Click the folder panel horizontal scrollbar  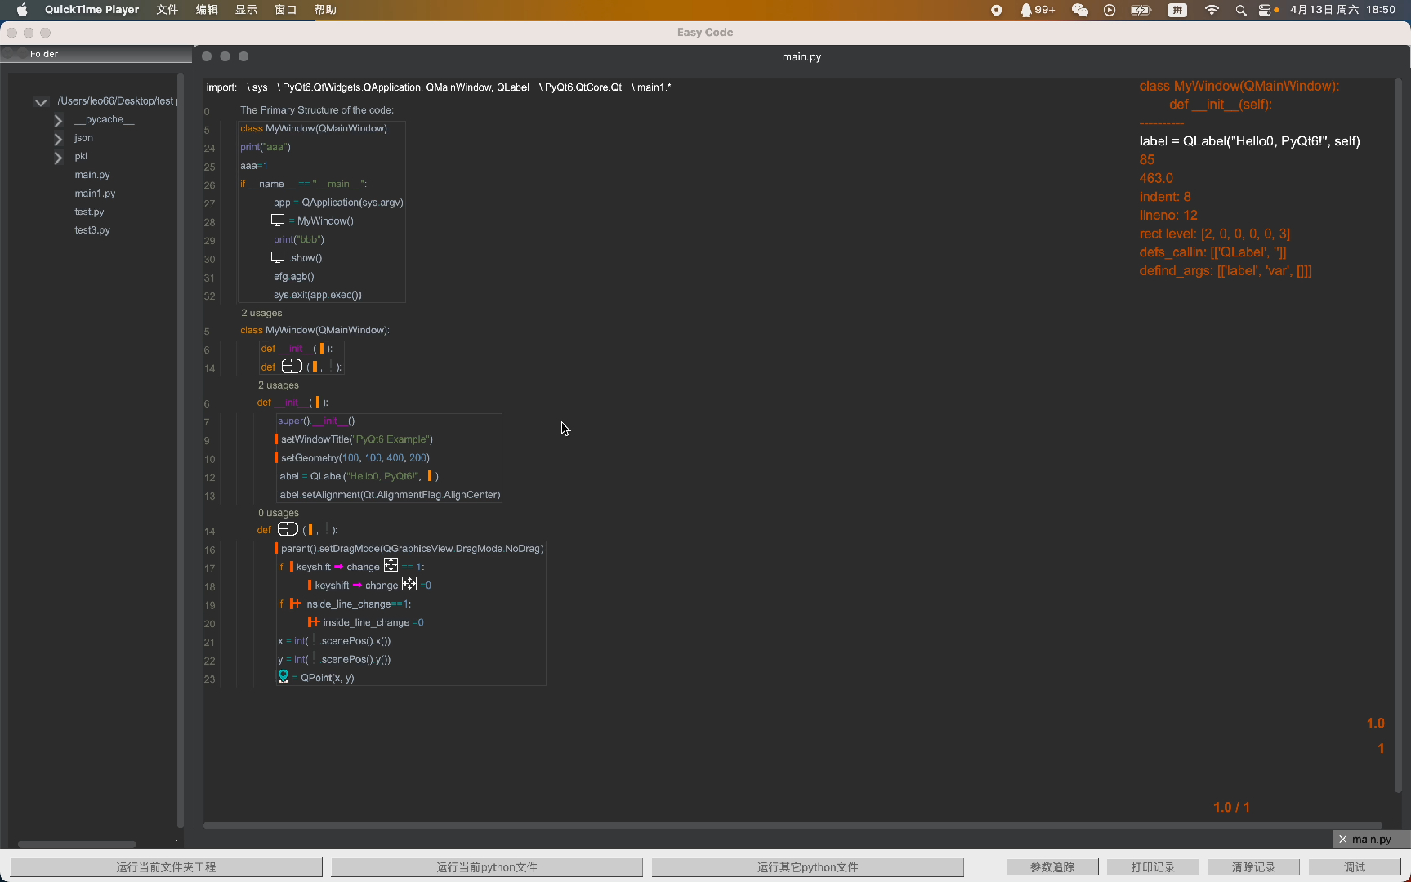pyautogui.click(x=77, y=844)
